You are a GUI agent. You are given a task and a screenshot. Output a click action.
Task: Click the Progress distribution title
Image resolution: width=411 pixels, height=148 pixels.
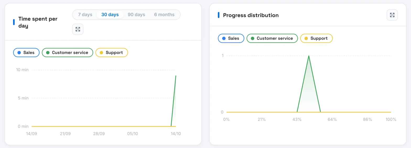(251, 15)
